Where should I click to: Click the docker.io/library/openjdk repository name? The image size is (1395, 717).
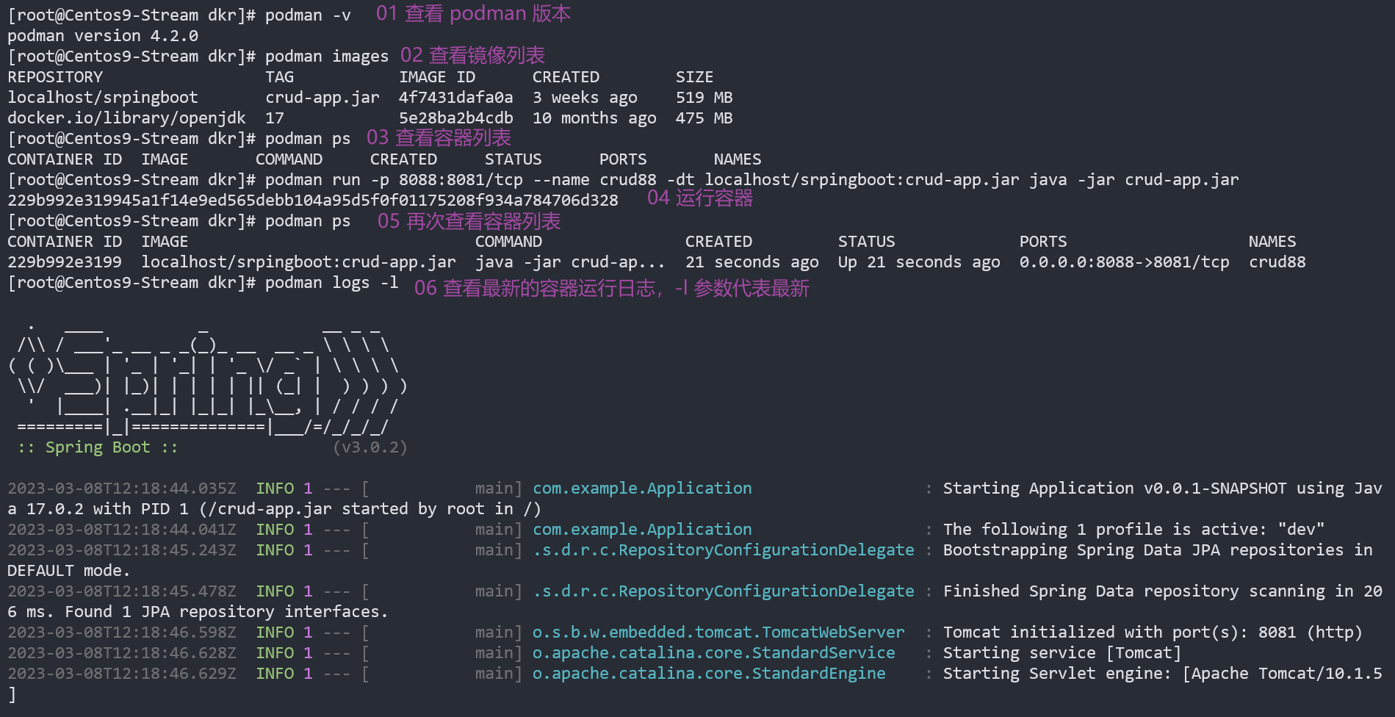(x=126, y=118)
